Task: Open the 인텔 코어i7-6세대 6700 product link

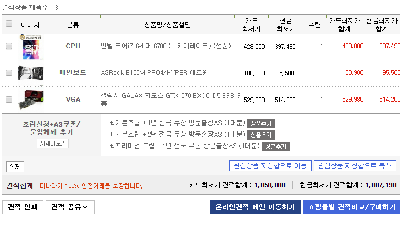Action: pyautogui.click(x=166, y=46)
